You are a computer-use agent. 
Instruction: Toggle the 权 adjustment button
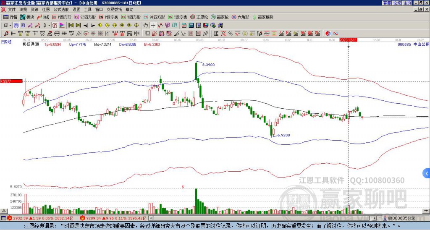tap(55, 26)
